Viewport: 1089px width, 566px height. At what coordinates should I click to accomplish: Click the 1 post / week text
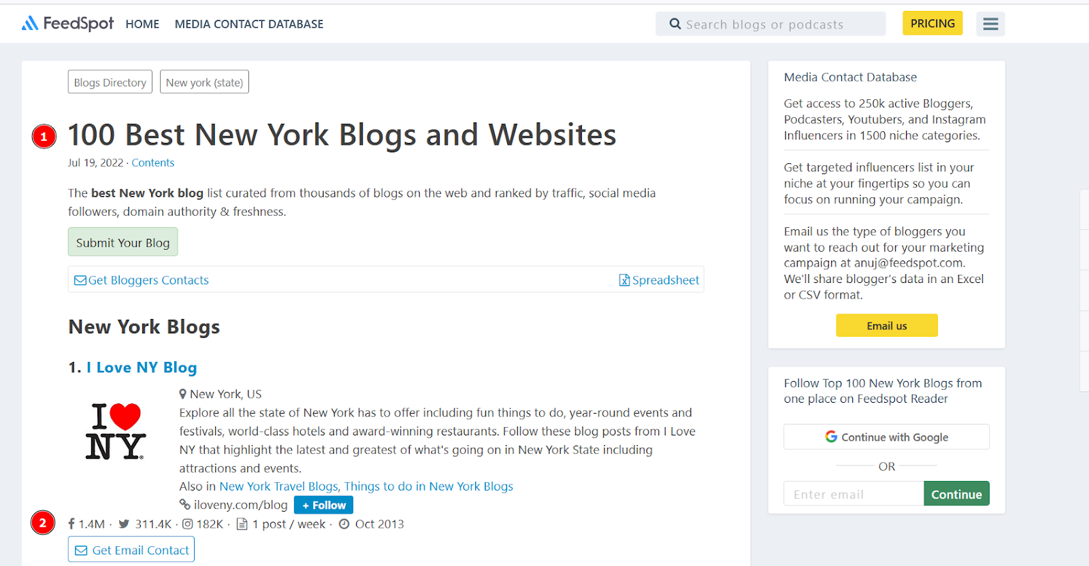click(289, 524)
